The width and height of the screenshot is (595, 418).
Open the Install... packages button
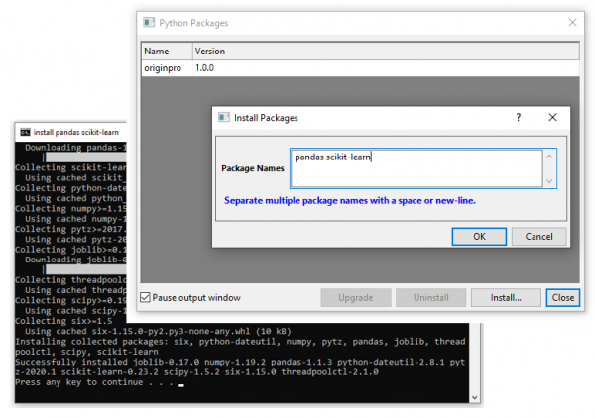(x=506, y=297)
